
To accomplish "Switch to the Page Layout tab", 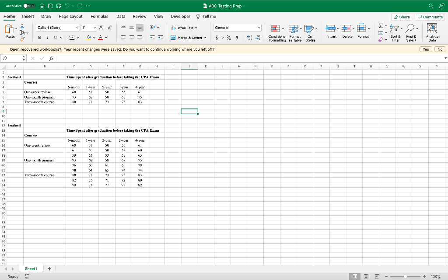I will 70,17.
